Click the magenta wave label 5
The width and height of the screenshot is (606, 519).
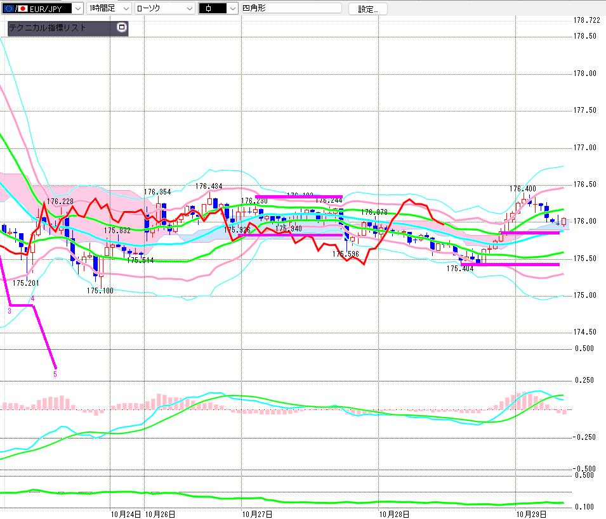(x=55, y=375)
